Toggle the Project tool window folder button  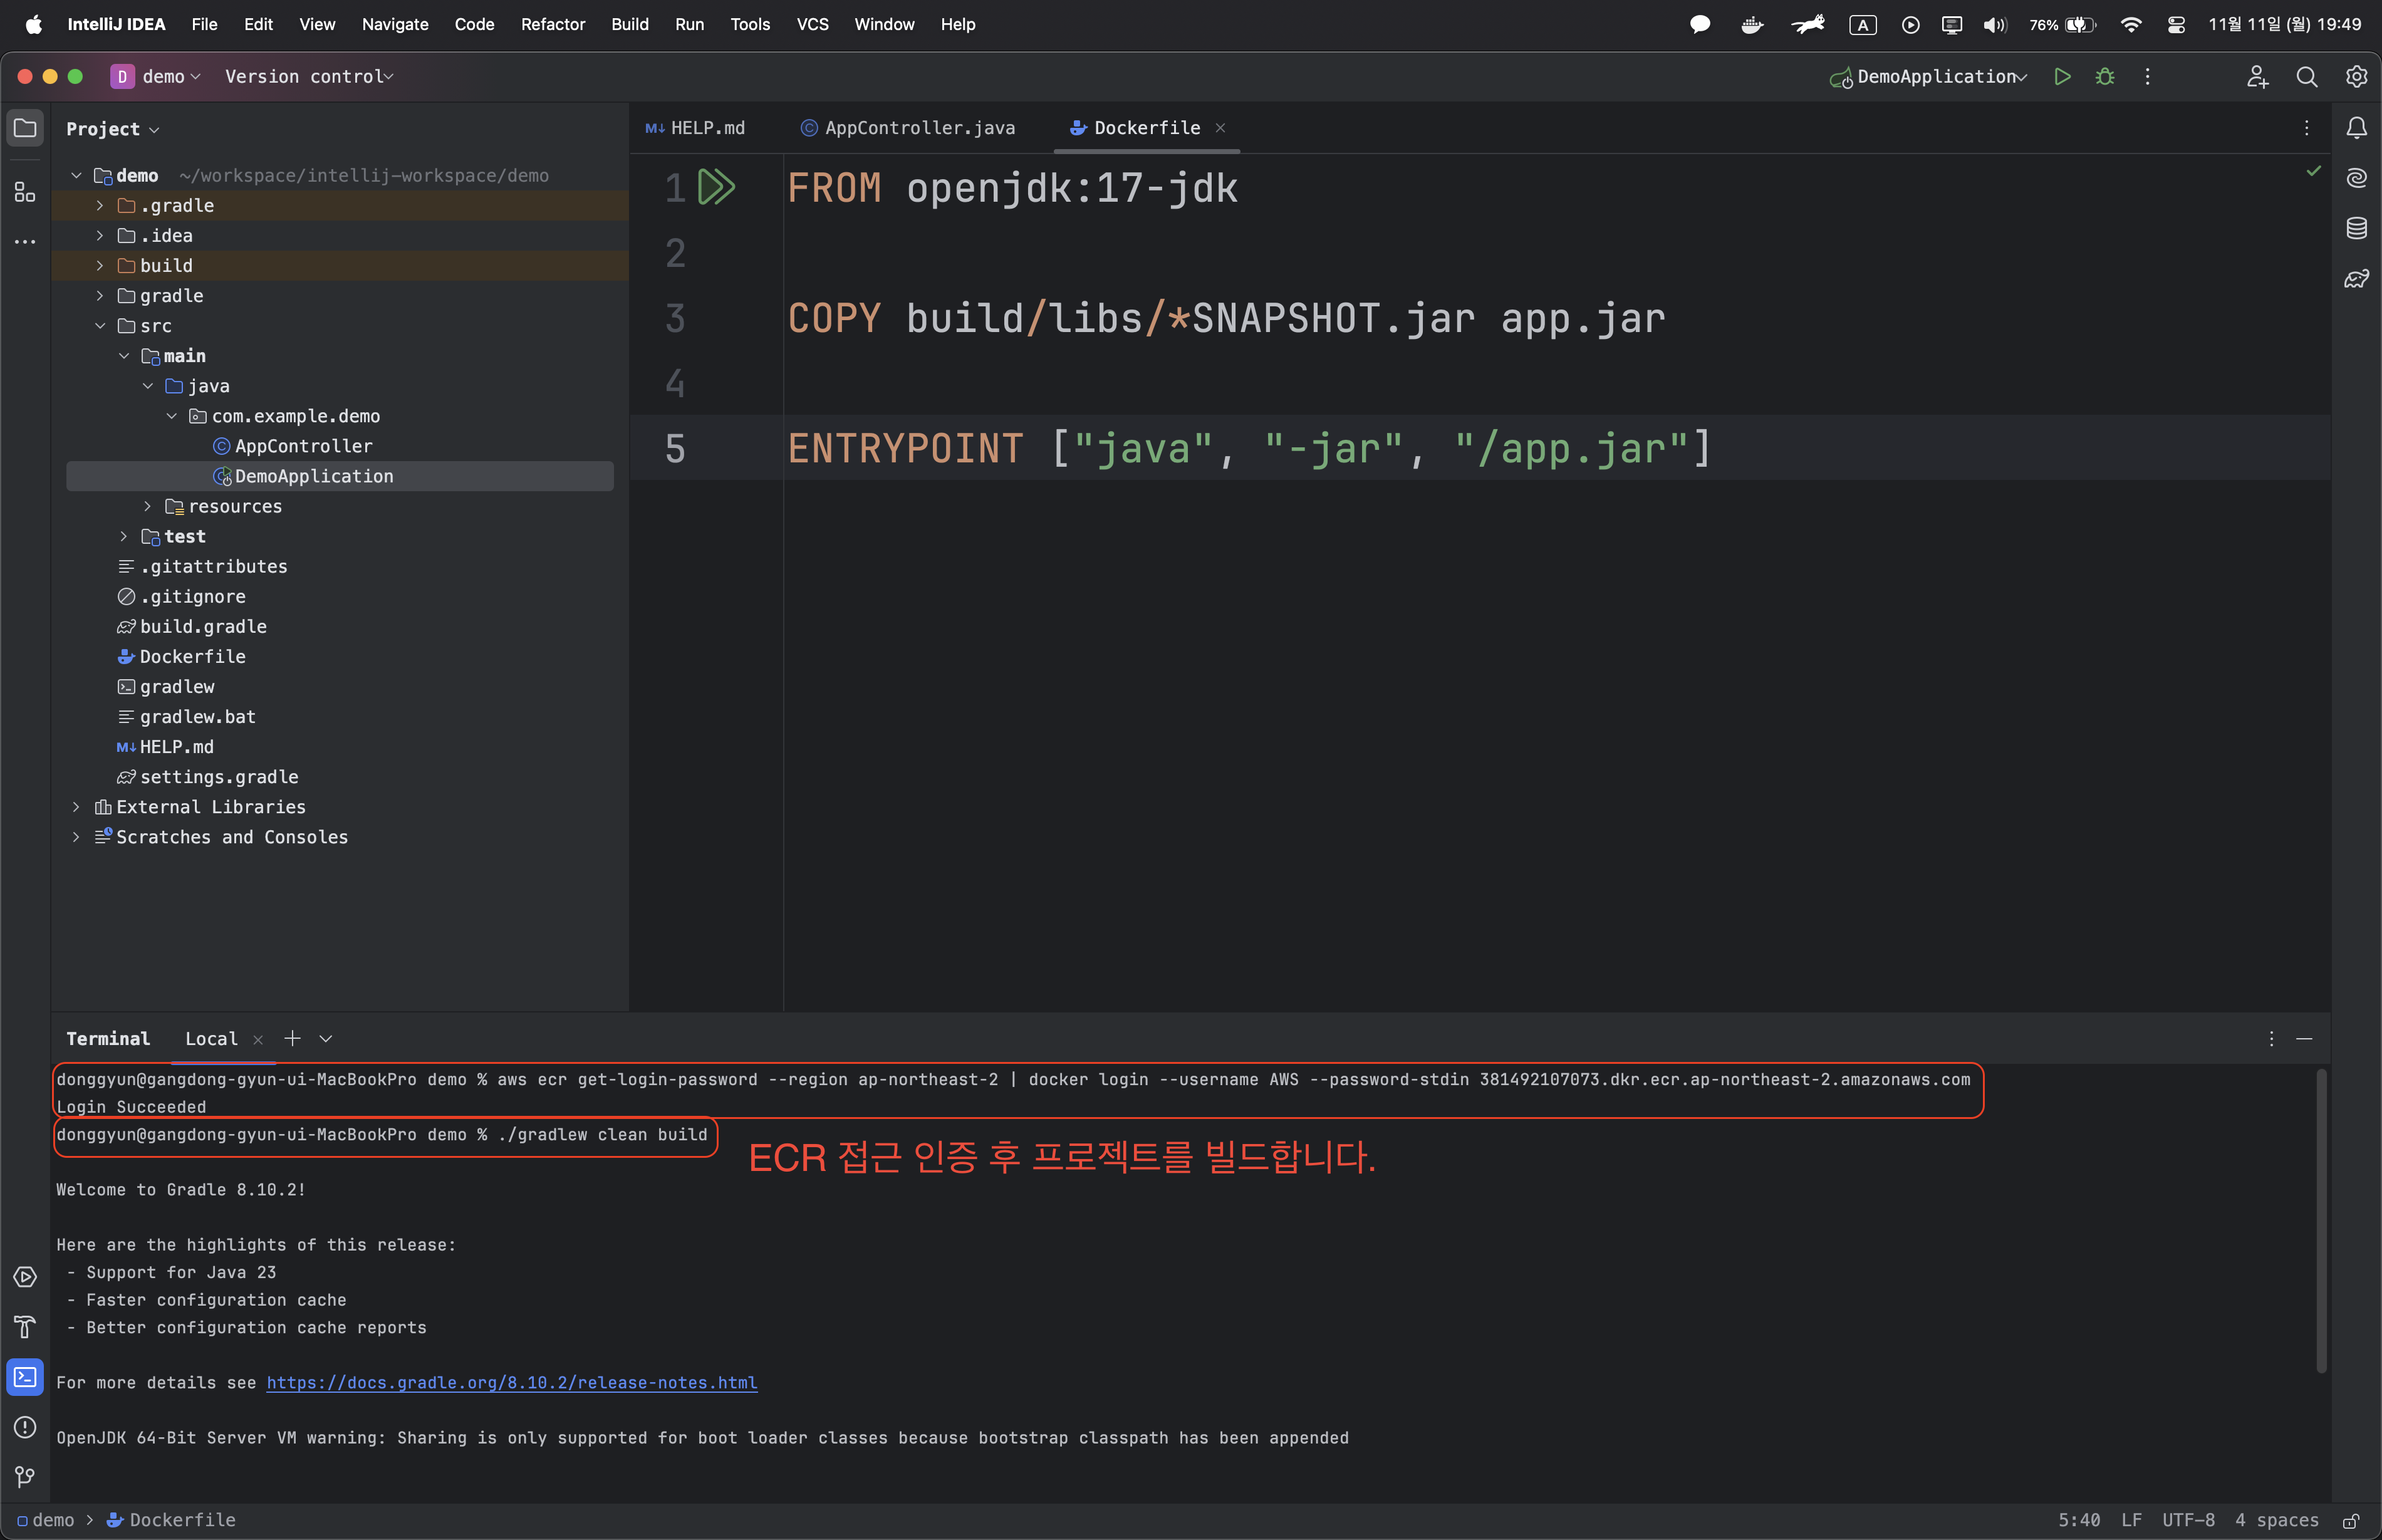[x=25, y=128]
